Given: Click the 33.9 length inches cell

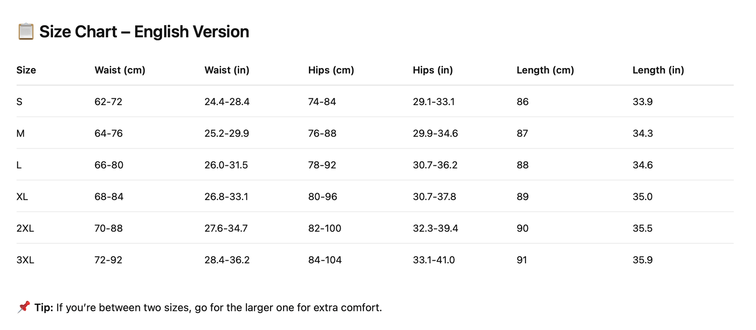Looking at the screenshot, I should (643, 102).
